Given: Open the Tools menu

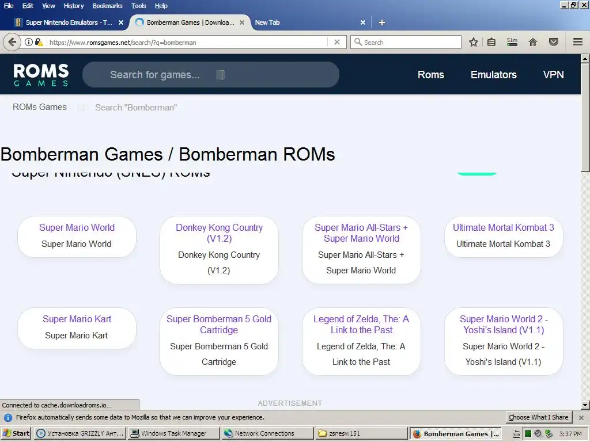Looking at the screenshot, I should (x=138, y=6).
